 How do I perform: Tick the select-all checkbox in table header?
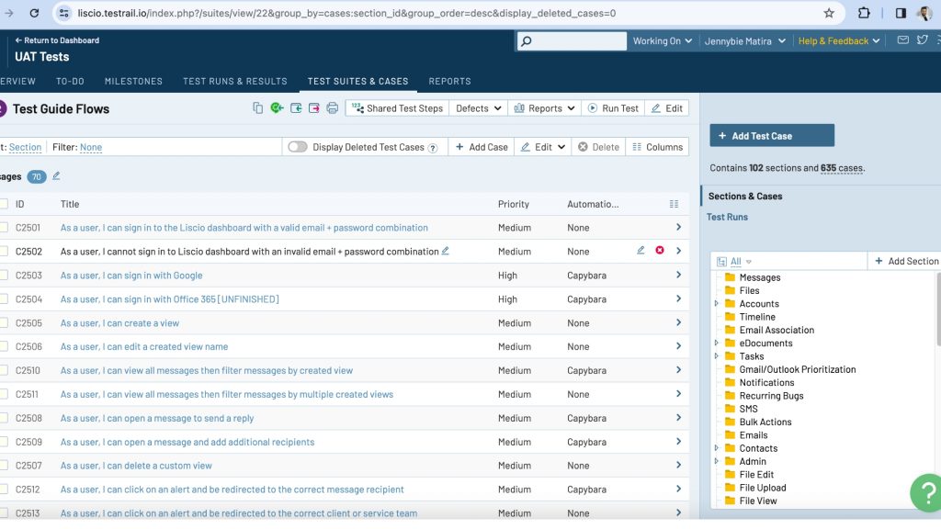(x=4, y=204)
